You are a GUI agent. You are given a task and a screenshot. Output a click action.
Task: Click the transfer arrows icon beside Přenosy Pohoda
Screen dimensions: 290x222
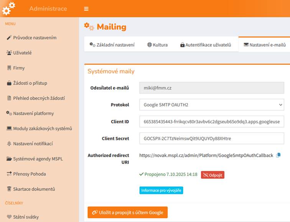tap(9, 174)
